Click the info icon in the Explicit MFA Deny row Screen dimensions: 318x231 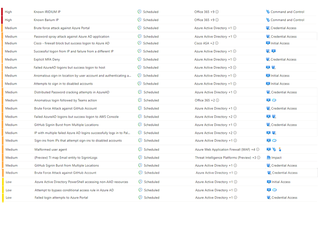(235, 59)
